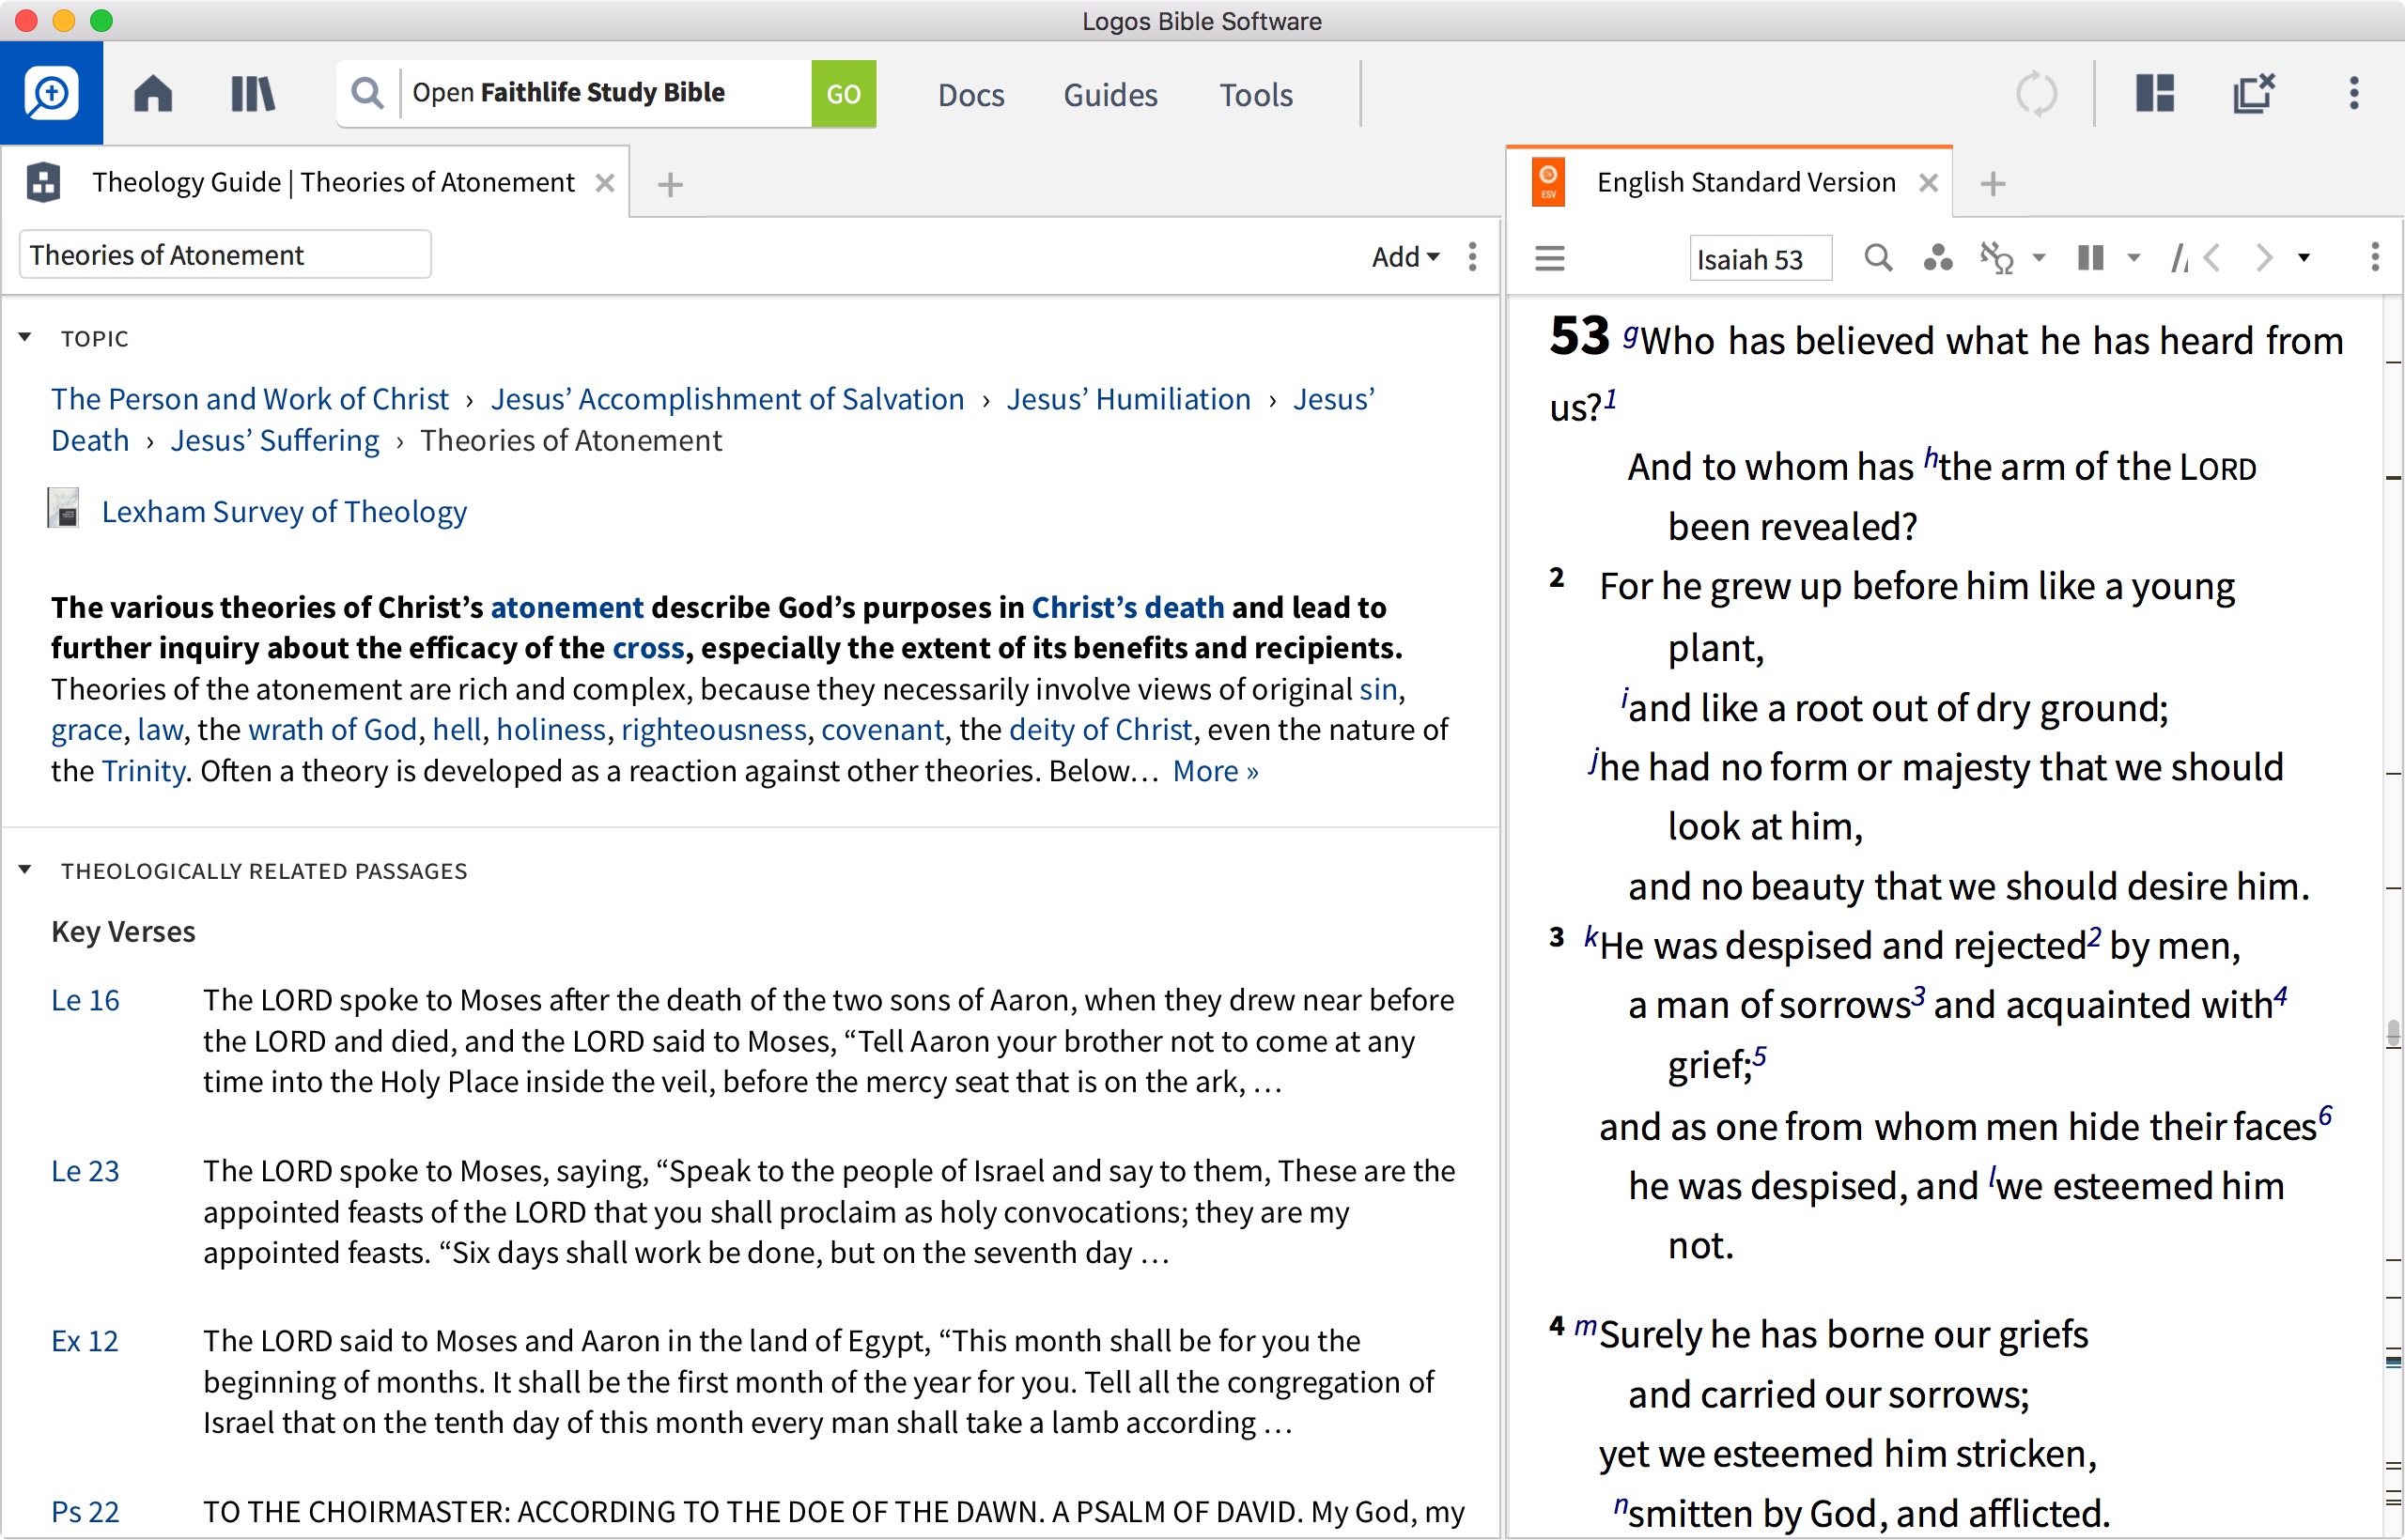
Task: Follow the wrath of God link
Action: click(333, 729)
